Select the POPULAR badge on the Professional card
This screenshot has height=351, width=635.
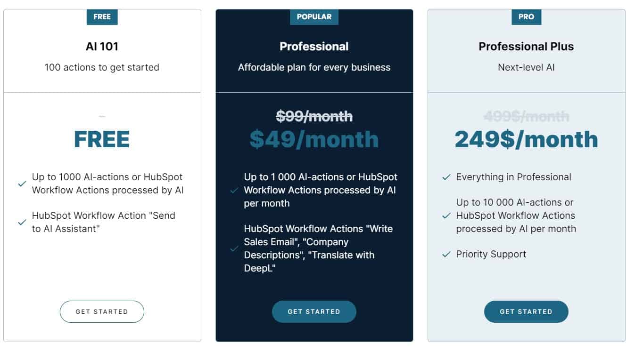tap(314, 16)
